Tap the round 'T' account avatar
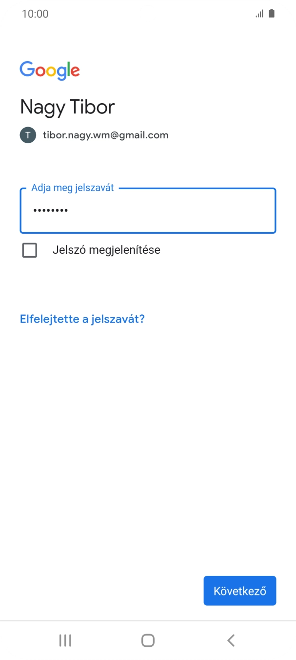This screenshot has width=296, height=660. (x=28, y=135)
